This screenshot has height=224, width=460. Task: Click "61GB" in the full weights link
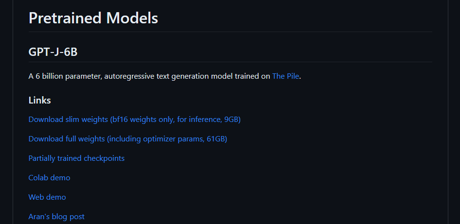click(x=215, y=139)
